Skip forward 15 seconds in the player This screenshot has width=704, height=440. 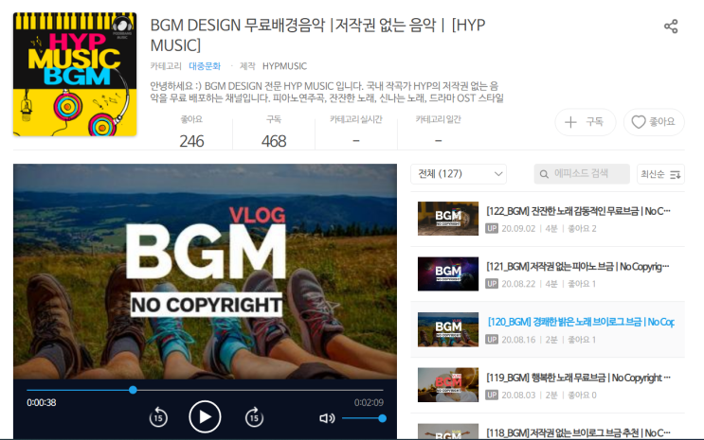(254, 417)
